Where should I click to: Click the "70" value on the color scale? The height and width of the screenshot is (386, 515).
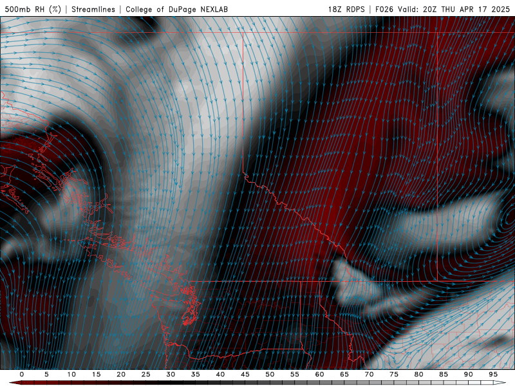point(369,374)
